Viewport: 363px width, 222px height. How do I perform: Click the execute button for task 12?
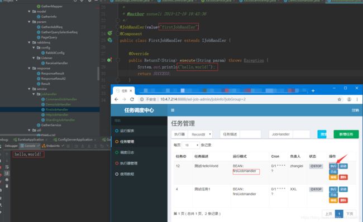(x=333, y=166)
